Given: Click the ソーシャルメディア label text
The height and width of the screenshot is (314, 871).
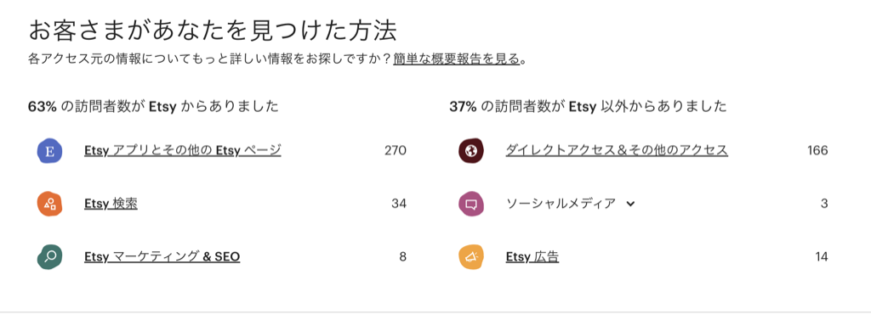Looking at the screenshot, I should (561, 204).
